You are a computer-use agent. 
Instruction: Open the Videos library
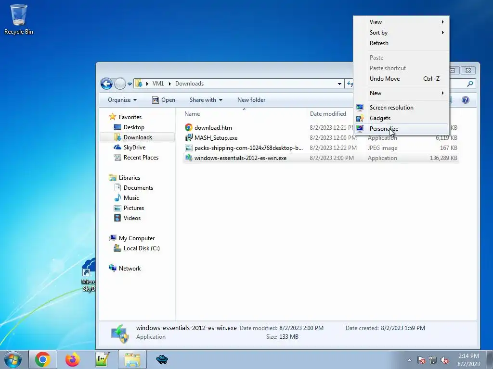click(x=127, y=218)
